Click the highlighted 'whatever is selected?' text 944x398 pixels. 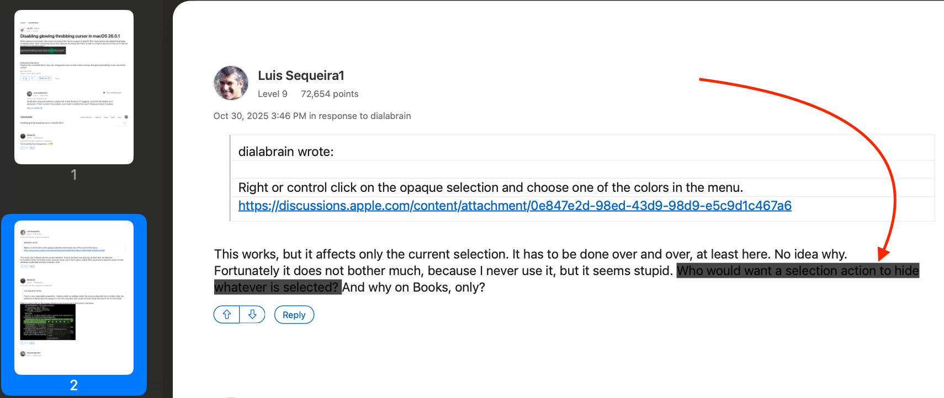[x=277, y=287]
